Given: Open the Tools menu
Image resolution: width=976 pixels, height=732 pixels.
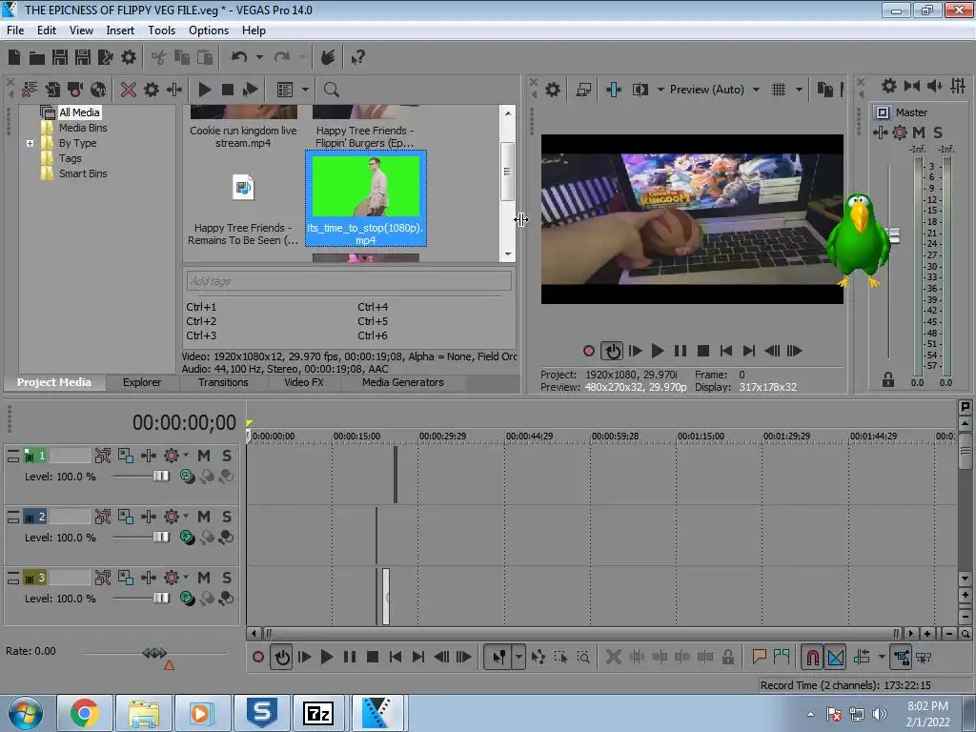Looking at the screenshot, I should (x=161, y=30).
